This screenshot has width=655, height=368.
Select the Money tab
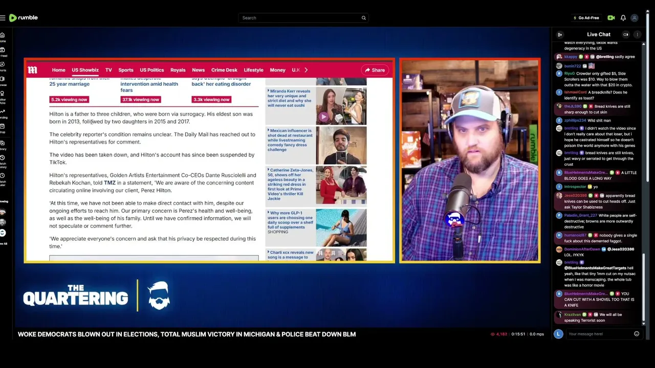pos(278,70)
